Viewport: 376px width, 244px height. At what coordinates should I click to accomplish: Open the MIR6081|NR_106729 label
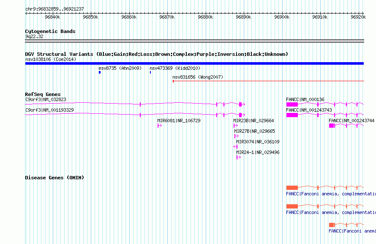pos(179,121)
